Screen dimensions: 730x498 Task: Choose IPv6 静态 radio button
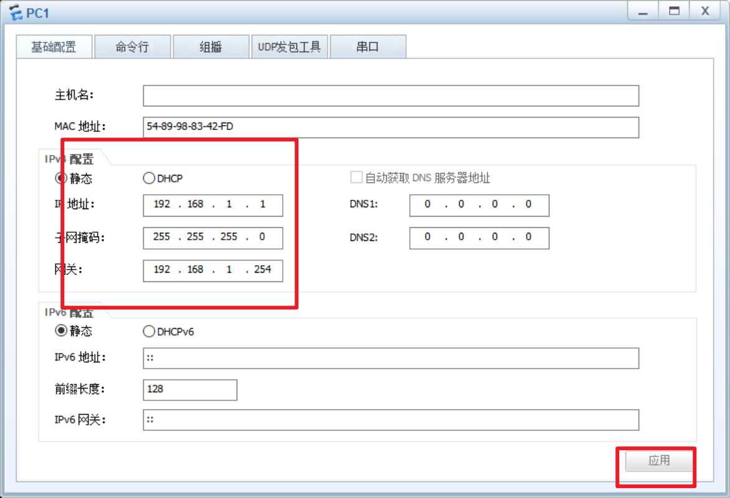pyautogui.click(x=61, y=331)
